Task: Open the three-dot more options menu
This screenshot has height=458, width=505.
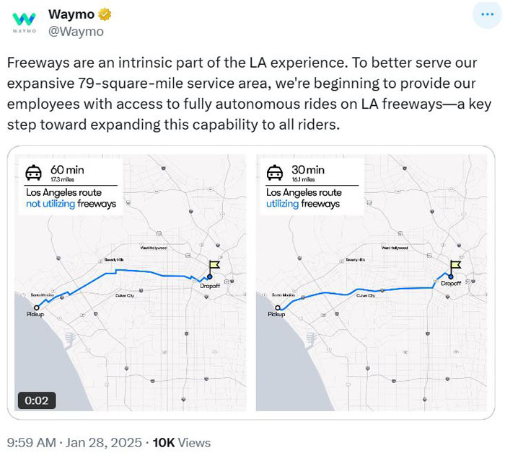Action: coord(487,14)
